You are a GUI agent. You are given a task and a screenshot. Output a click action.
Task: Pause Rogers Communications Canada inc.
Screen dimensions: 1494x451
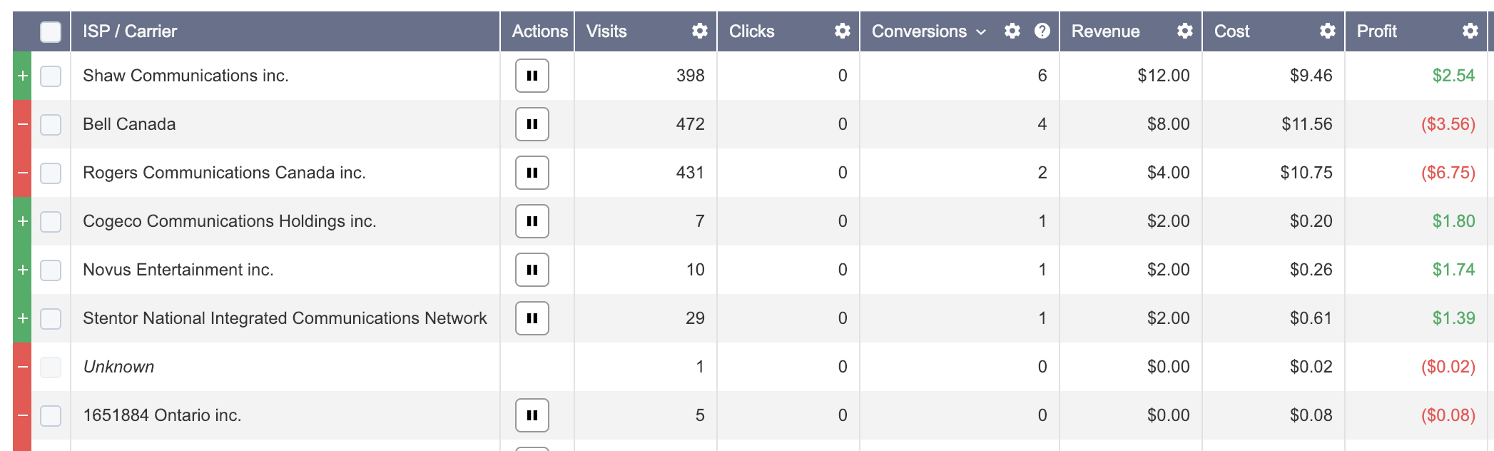532,173
